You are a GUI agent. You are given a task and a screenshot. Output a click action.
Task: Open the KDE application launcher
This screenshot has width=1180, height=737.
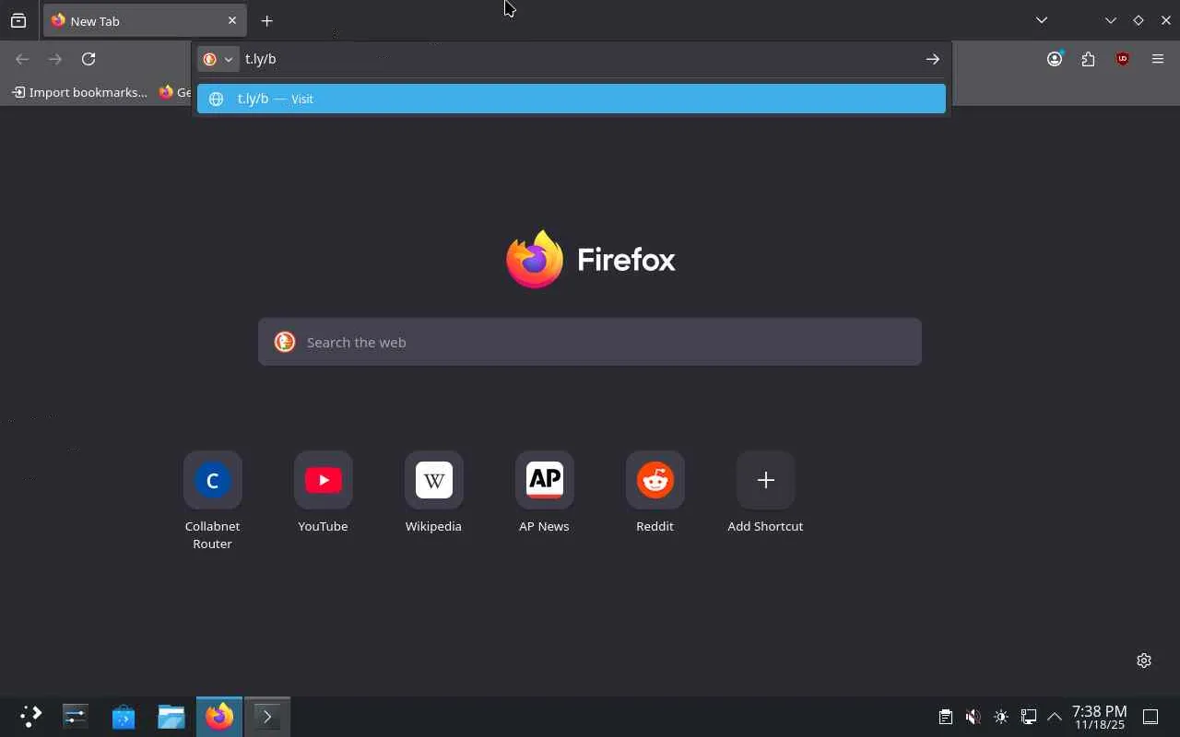point(31,716)
